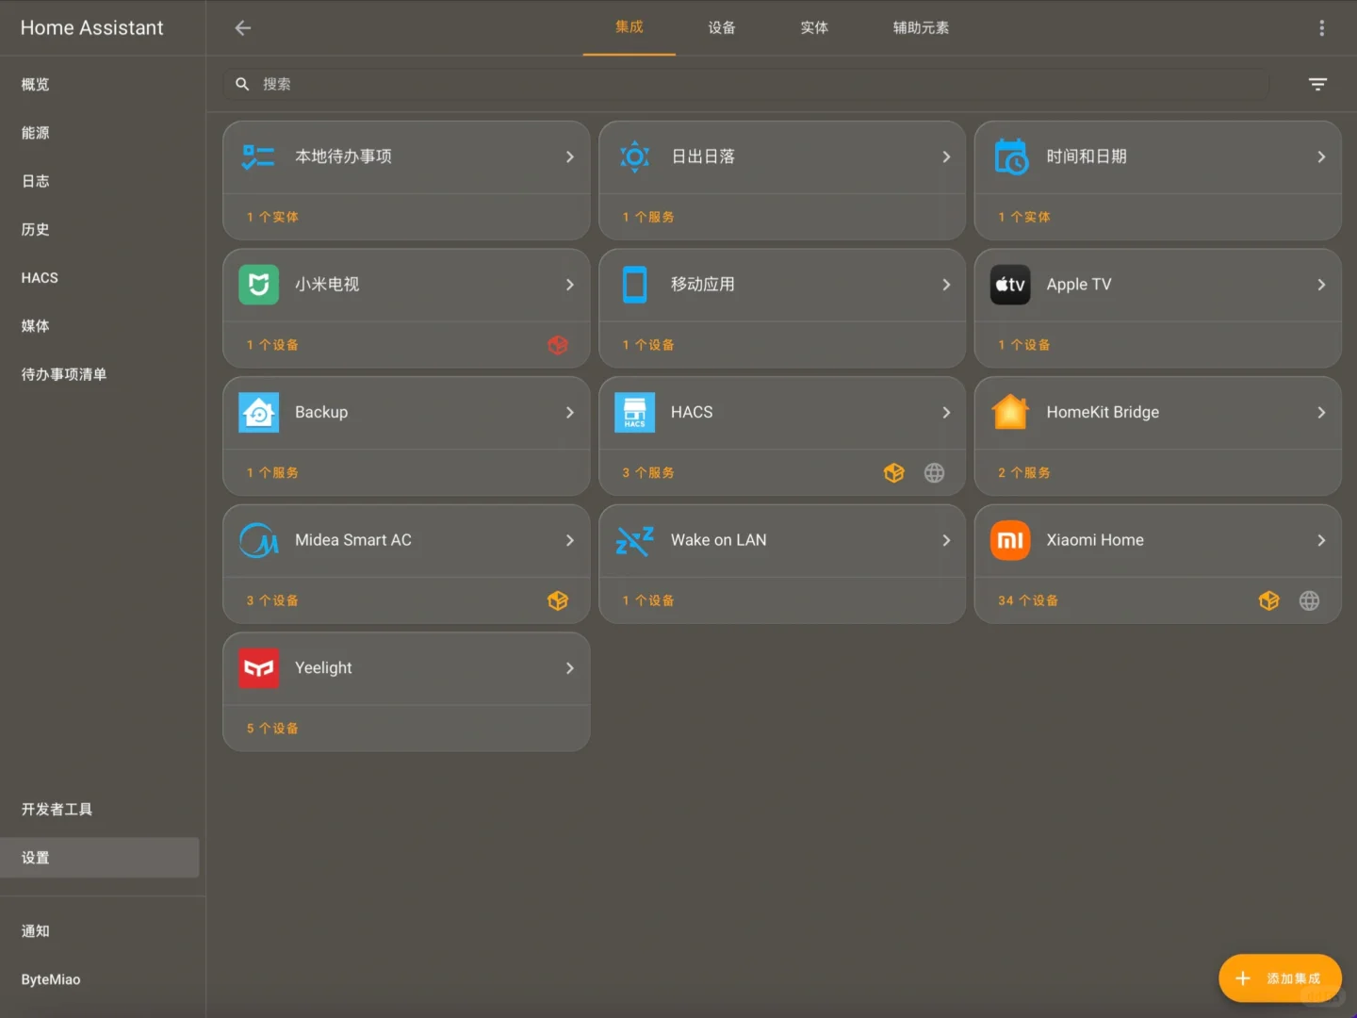Expand the Xiaomi Home chevron

point(1321,540)
